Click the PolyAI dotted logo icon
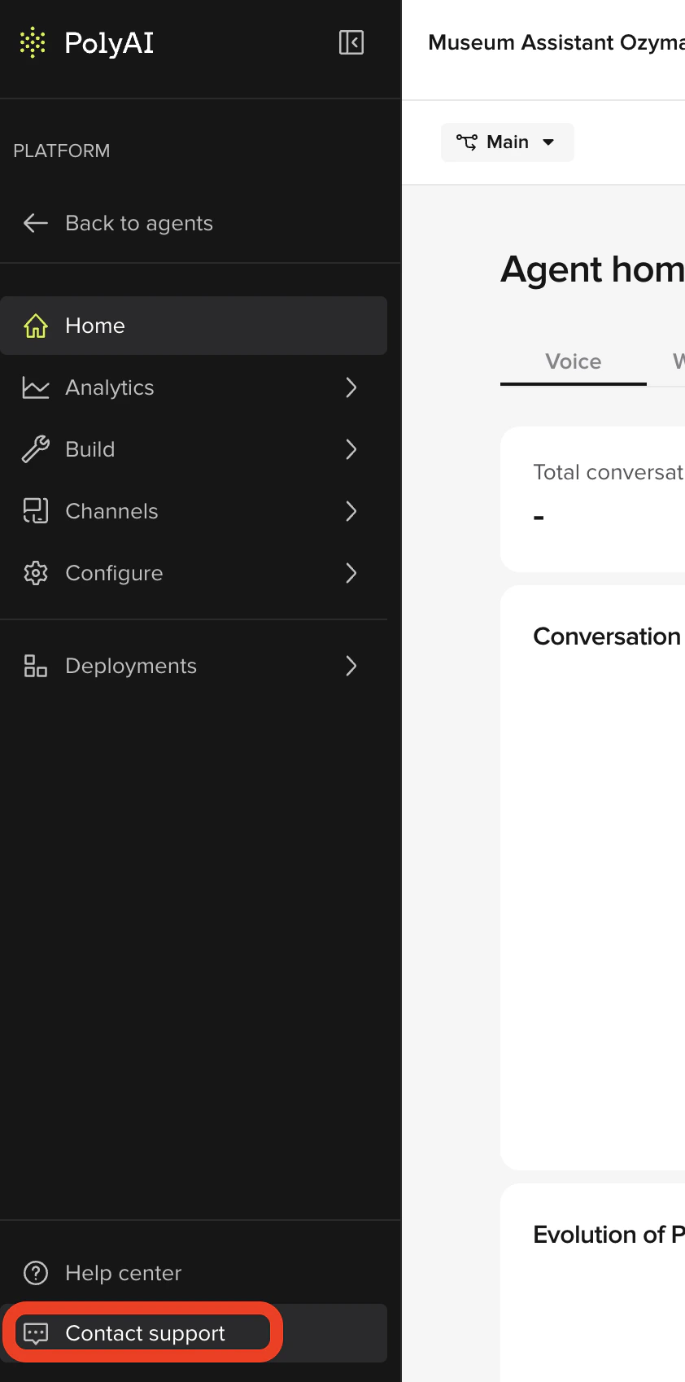 click(x=33, y=42)
